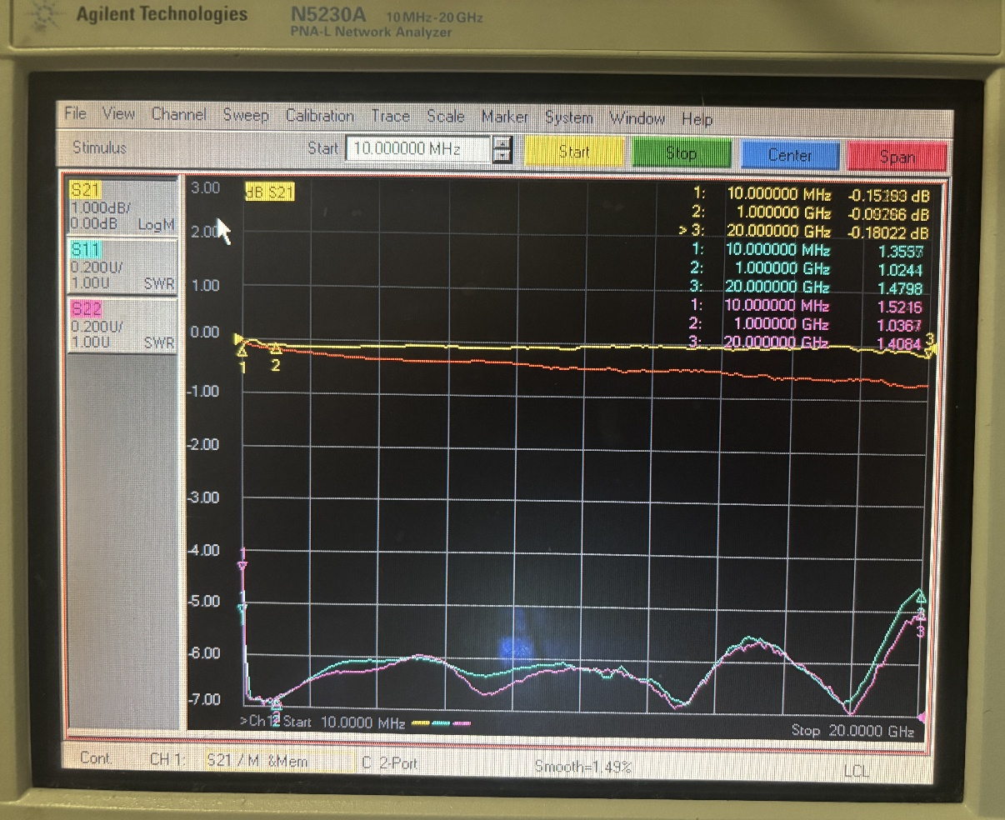Select the S21 trace status panel
Screen dimensions: 1005x820
(x=122, y=207)
